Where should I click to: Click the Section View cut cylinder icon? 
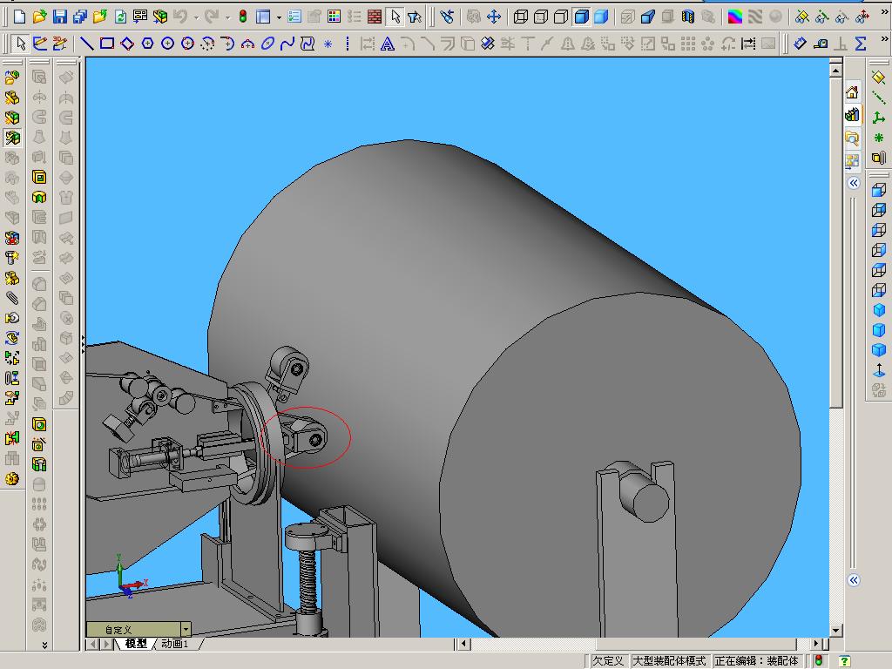[x=688, y=17]
